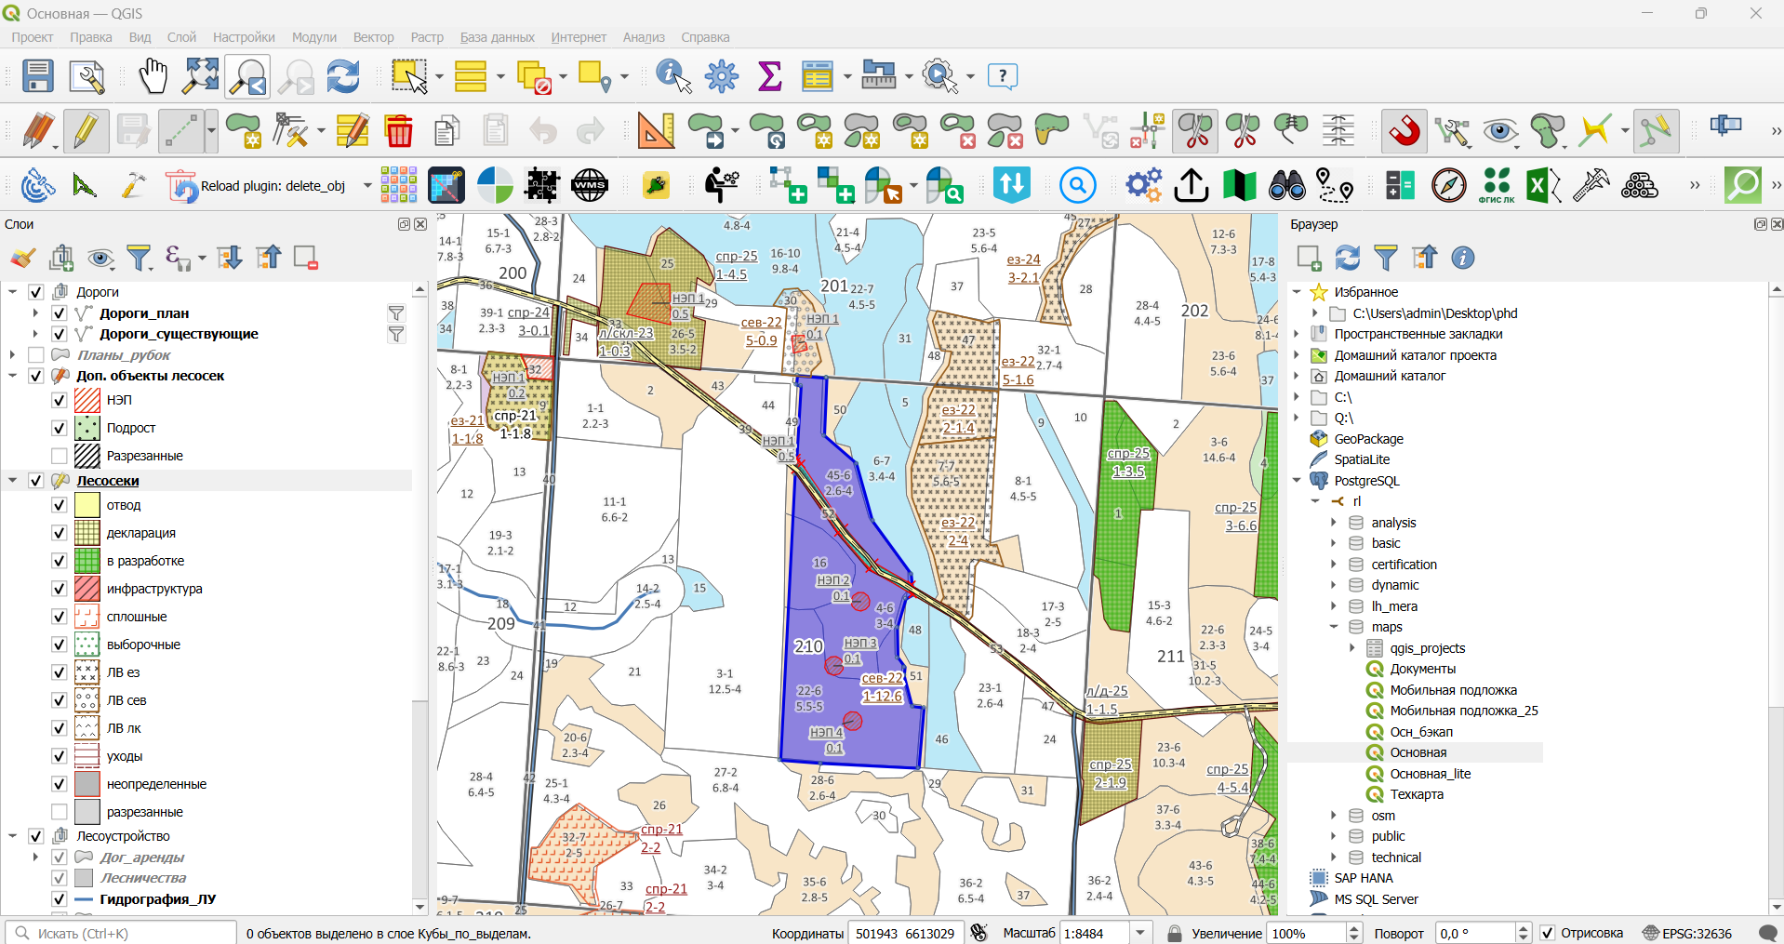The width and height of the screenshot is (1784, 944).
Task: Collapse the Лесосеки layer
Action: click(x=13, y=481)
